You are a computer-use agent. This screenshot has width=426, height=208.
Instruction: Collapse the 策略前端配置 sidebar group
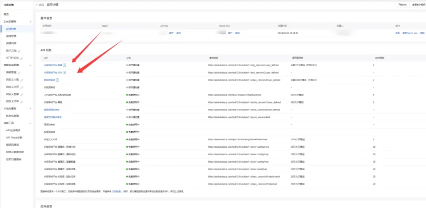tap(30, 65)
